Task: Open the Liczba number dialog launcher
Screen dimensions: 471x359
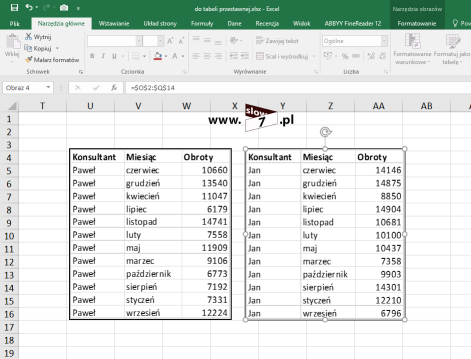Action: point(386,72)
